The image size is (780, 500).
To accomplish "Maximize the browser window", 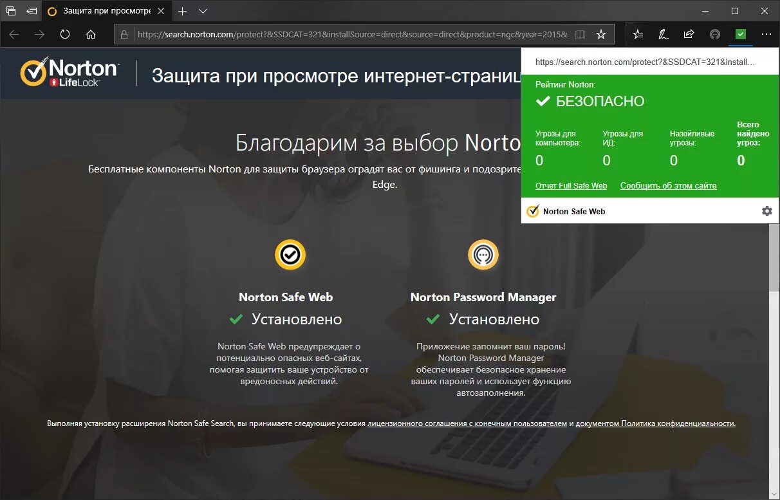I will [x=734, y=11].
